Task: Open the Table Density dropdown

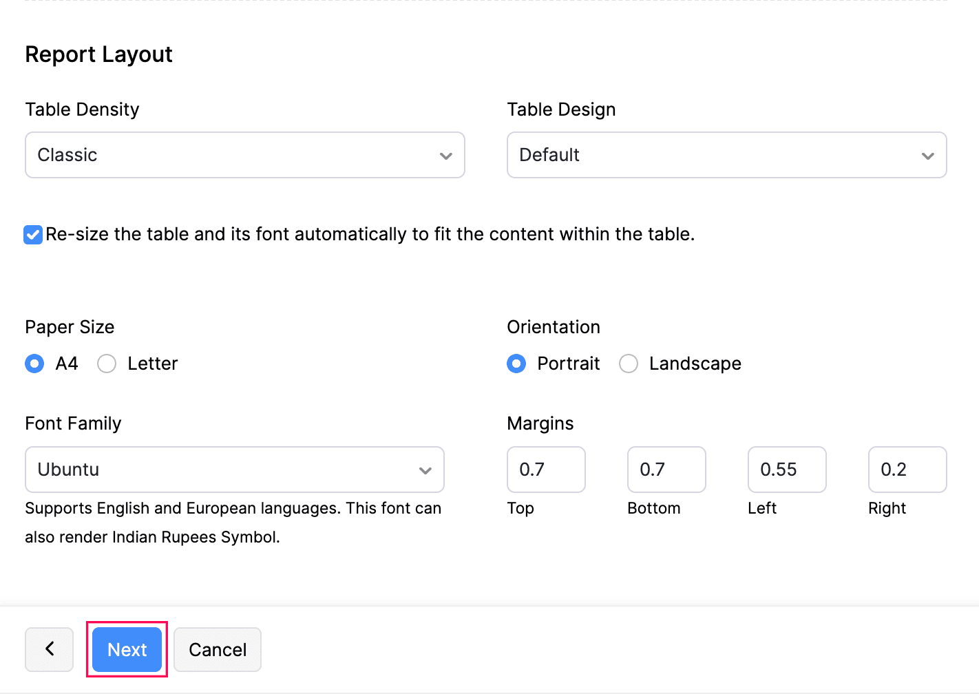Action: tap(244, 155)
